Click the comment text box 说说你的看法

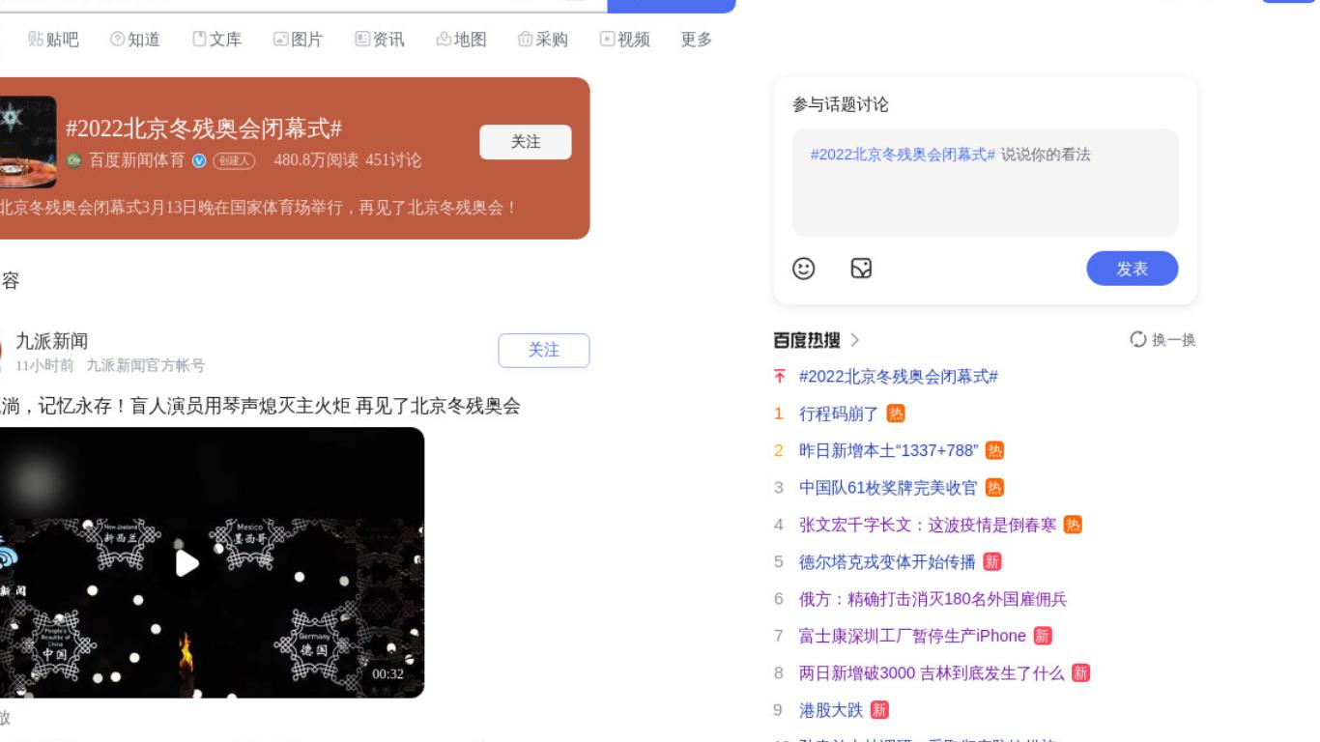pyautogui.click(x=986, y=183)
